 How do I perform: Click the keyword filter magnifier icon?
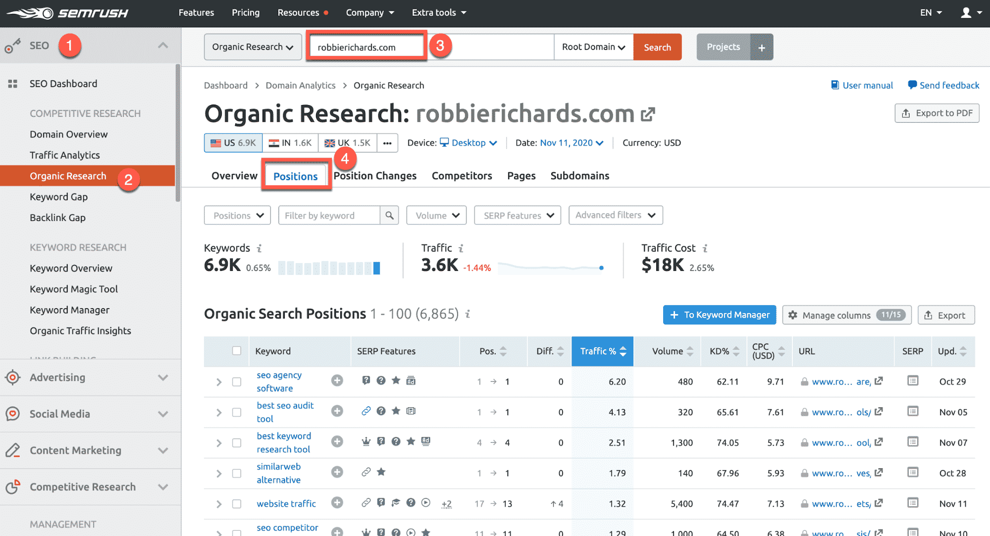coord(389,215)
